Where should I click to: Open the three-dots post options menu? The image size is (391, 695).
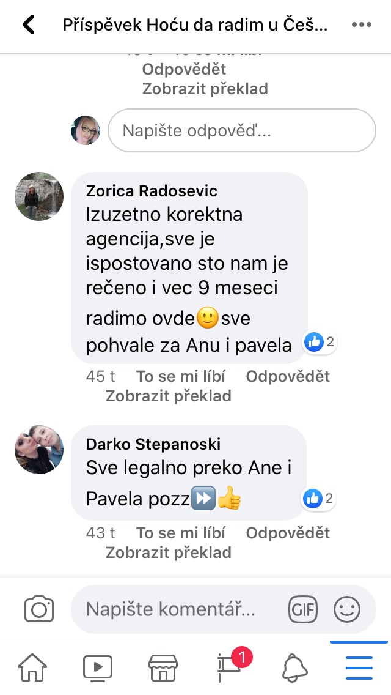(361, 25)
